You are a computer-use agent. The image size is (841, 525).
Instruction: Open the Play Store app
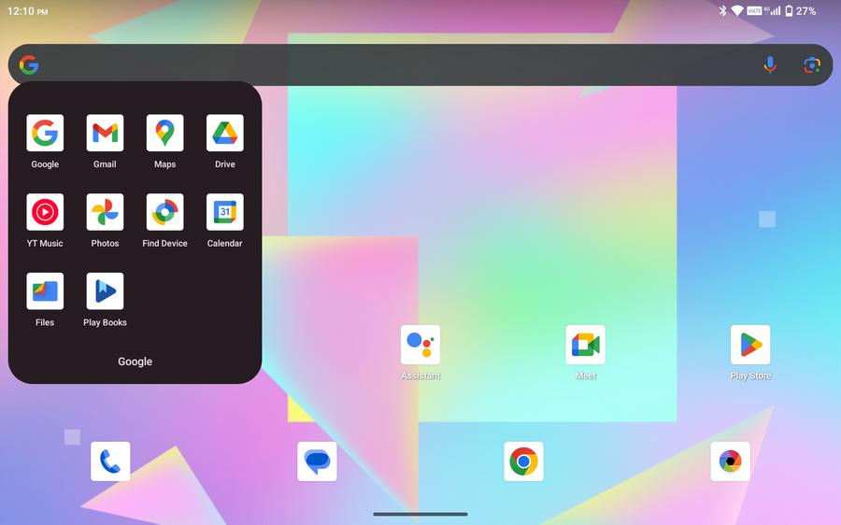(x=750, y=345)
